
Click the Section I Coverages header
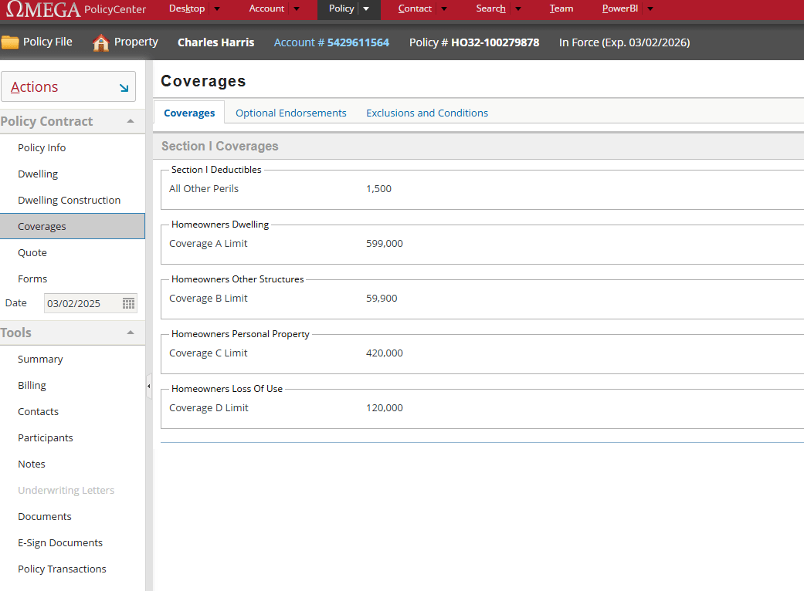pyautogui.click(x=219, y=147)
